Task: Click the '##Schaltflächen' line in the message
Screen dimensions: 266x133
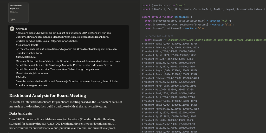Action: tap(26, 57)
